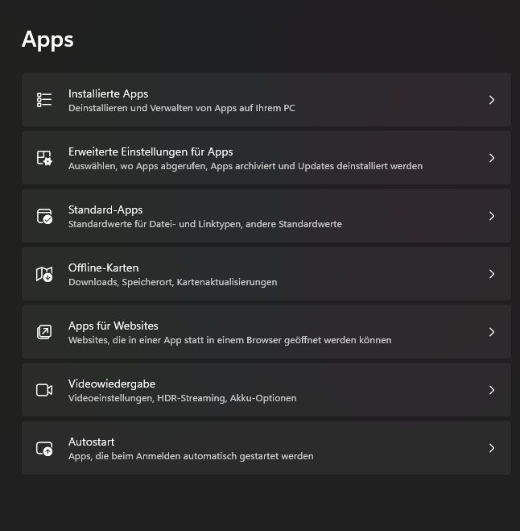
Task: Click the Installierte Apps list icon
Action: click(44, 100)
